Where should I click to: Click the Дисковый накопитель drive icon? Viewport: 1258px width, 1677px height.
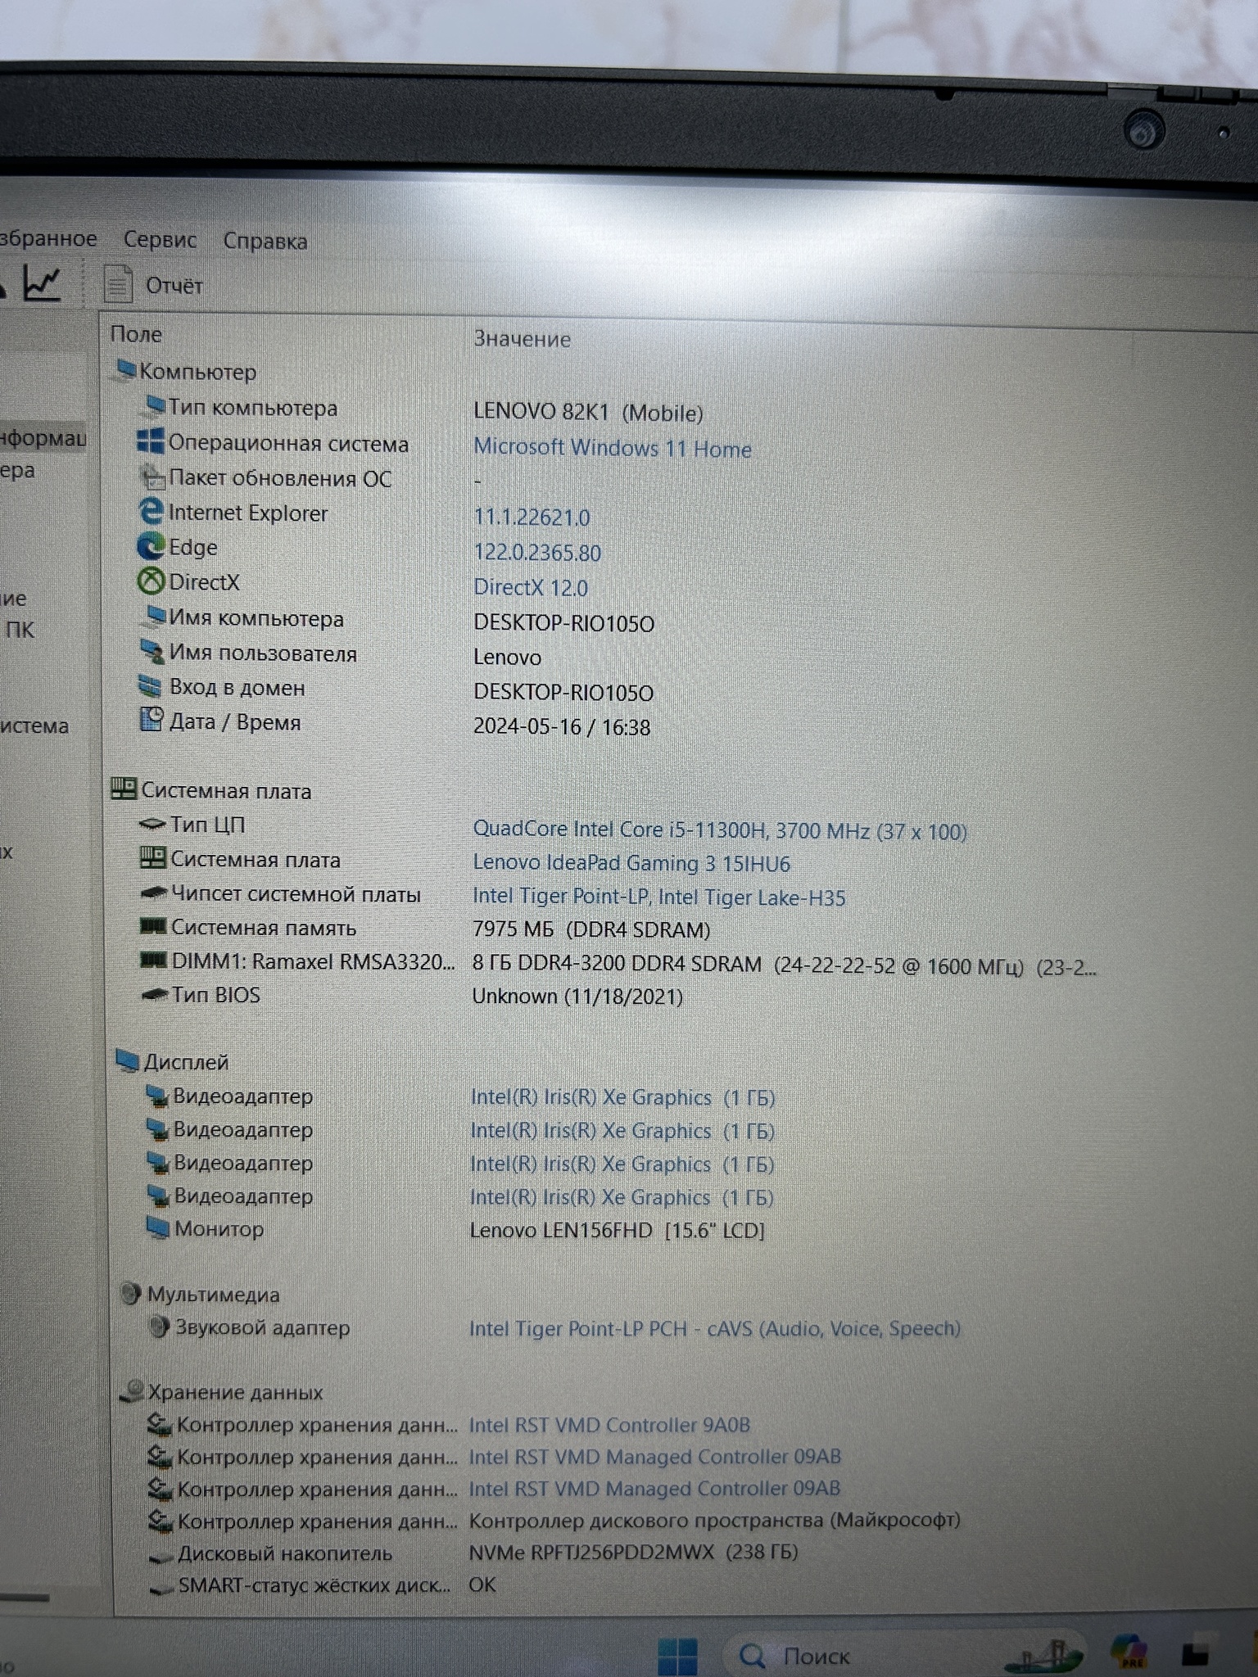[x=161, y=1556]
